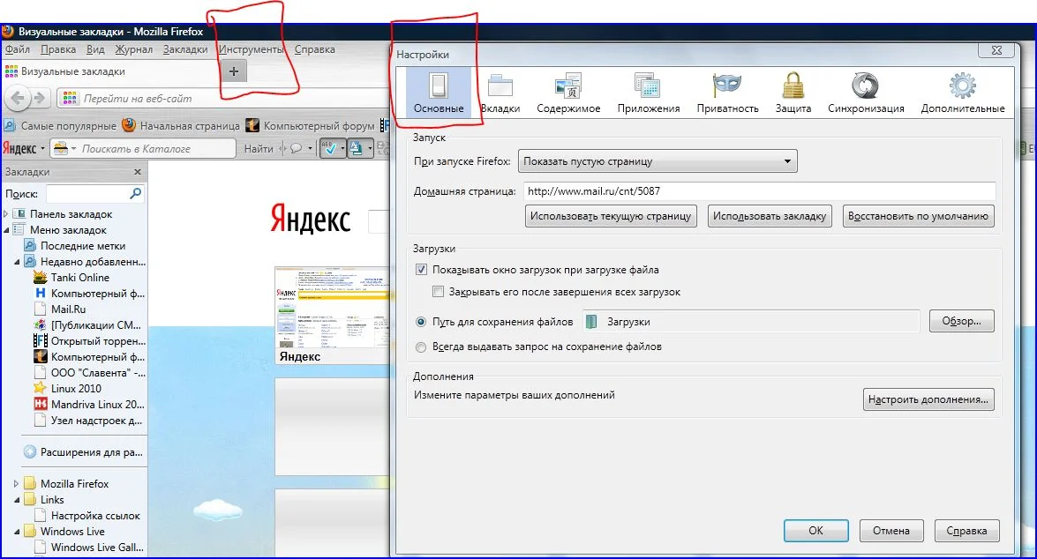This screenshot has height=559, width=1037.
Task: Open Открытый торрент bookmark
Action: pos(89,341)
